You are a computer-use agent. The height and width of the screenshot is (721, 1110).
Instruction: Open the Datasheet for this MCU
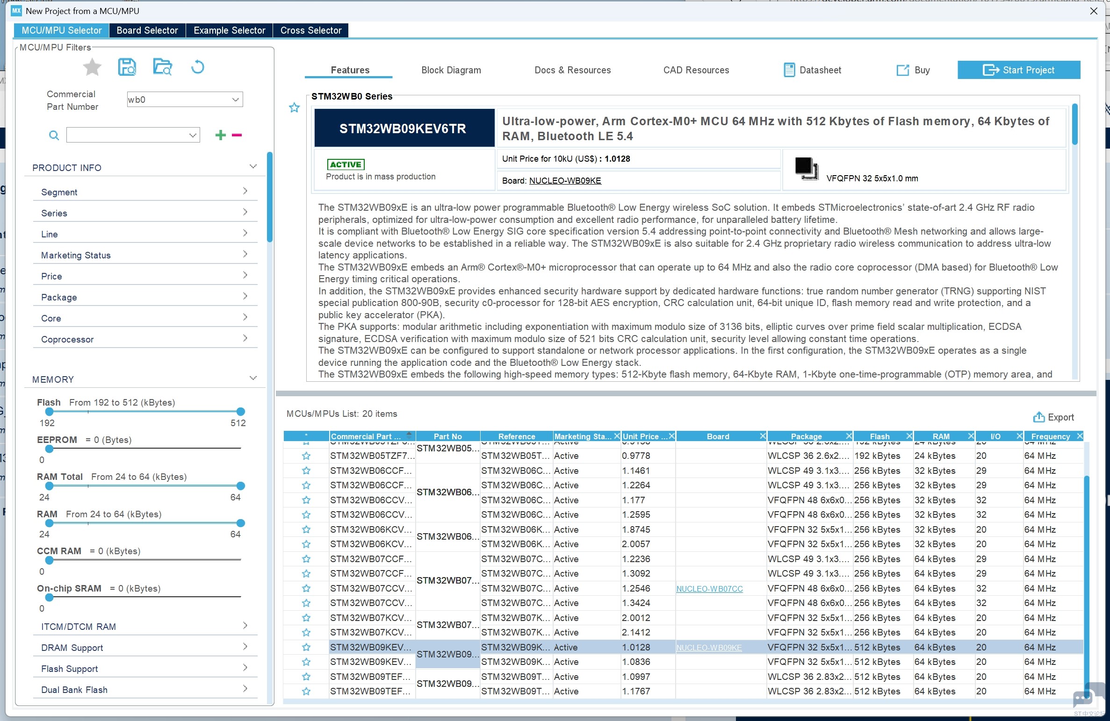pos(813,70)
